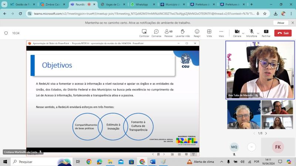
Task: Reload the Teams page
Action: [x=20, y=14]
